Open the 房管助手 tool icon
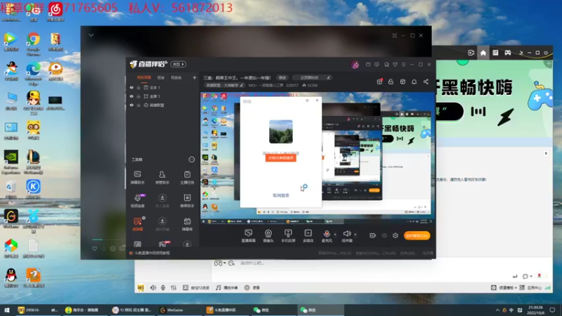This screenshot has width=562, height=316. point(162,178)
